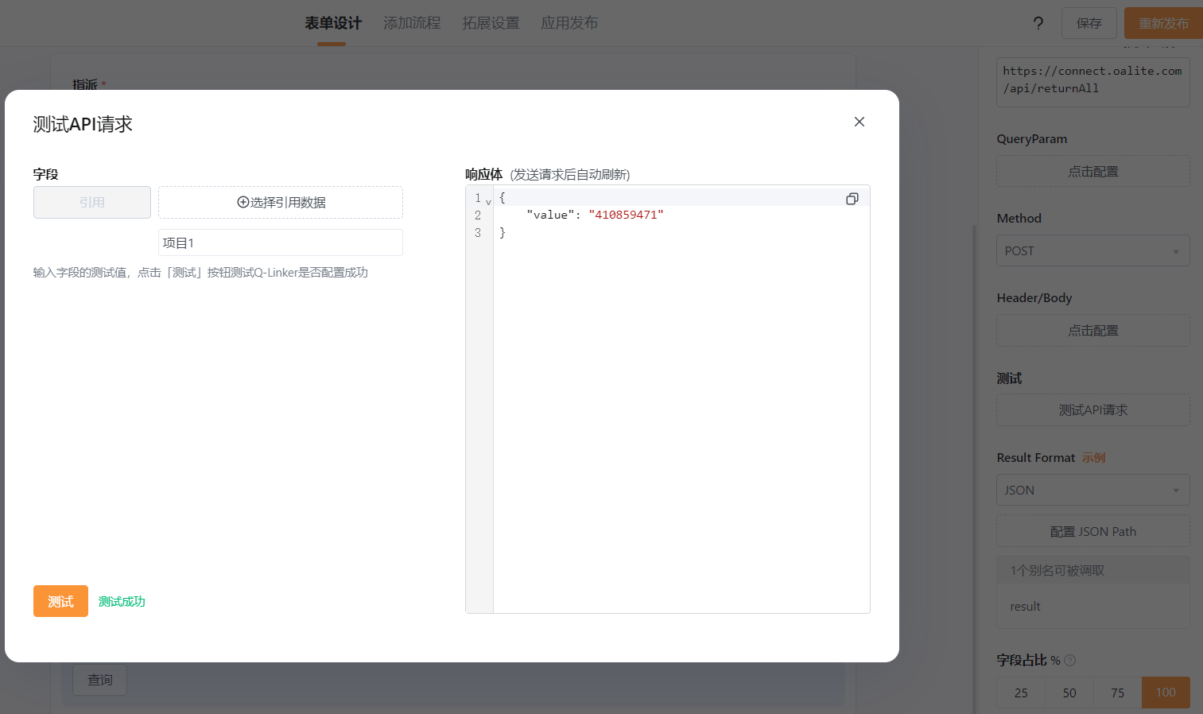
Task: Click the 1个别名可被调取 header
Action: click(x=1093, y=570)
